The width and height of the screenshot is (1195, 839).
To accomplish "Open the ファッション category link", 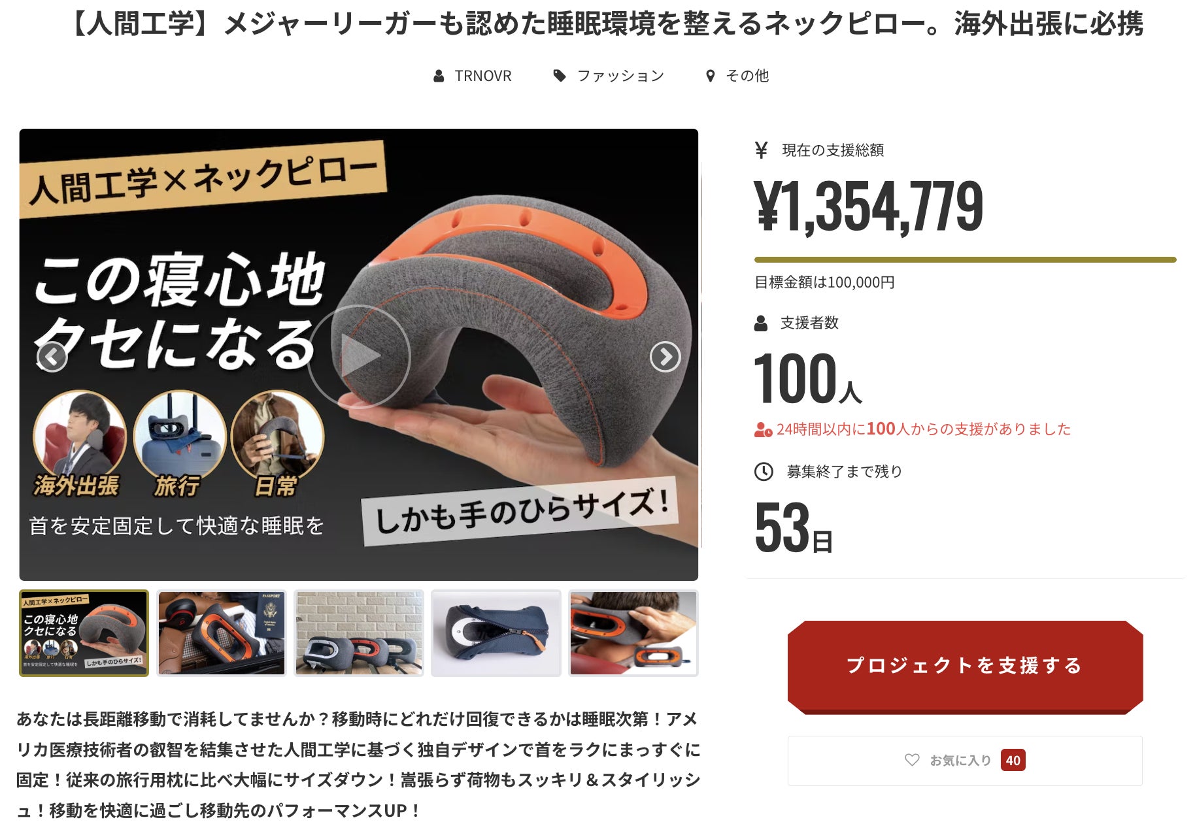I will pyautogui.click(x=620, y=76).
